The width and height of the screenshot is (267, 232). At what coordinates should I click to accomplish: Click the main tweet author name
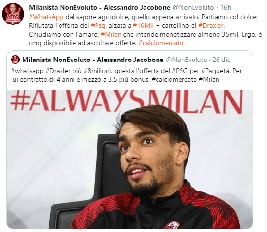tap(99, 8)
